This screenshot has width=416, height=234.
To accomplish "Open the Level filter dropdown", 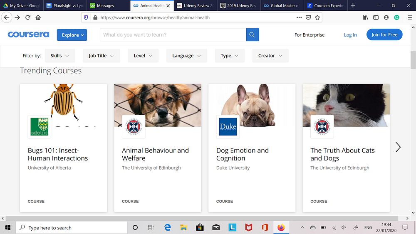I will coord(143,56).
